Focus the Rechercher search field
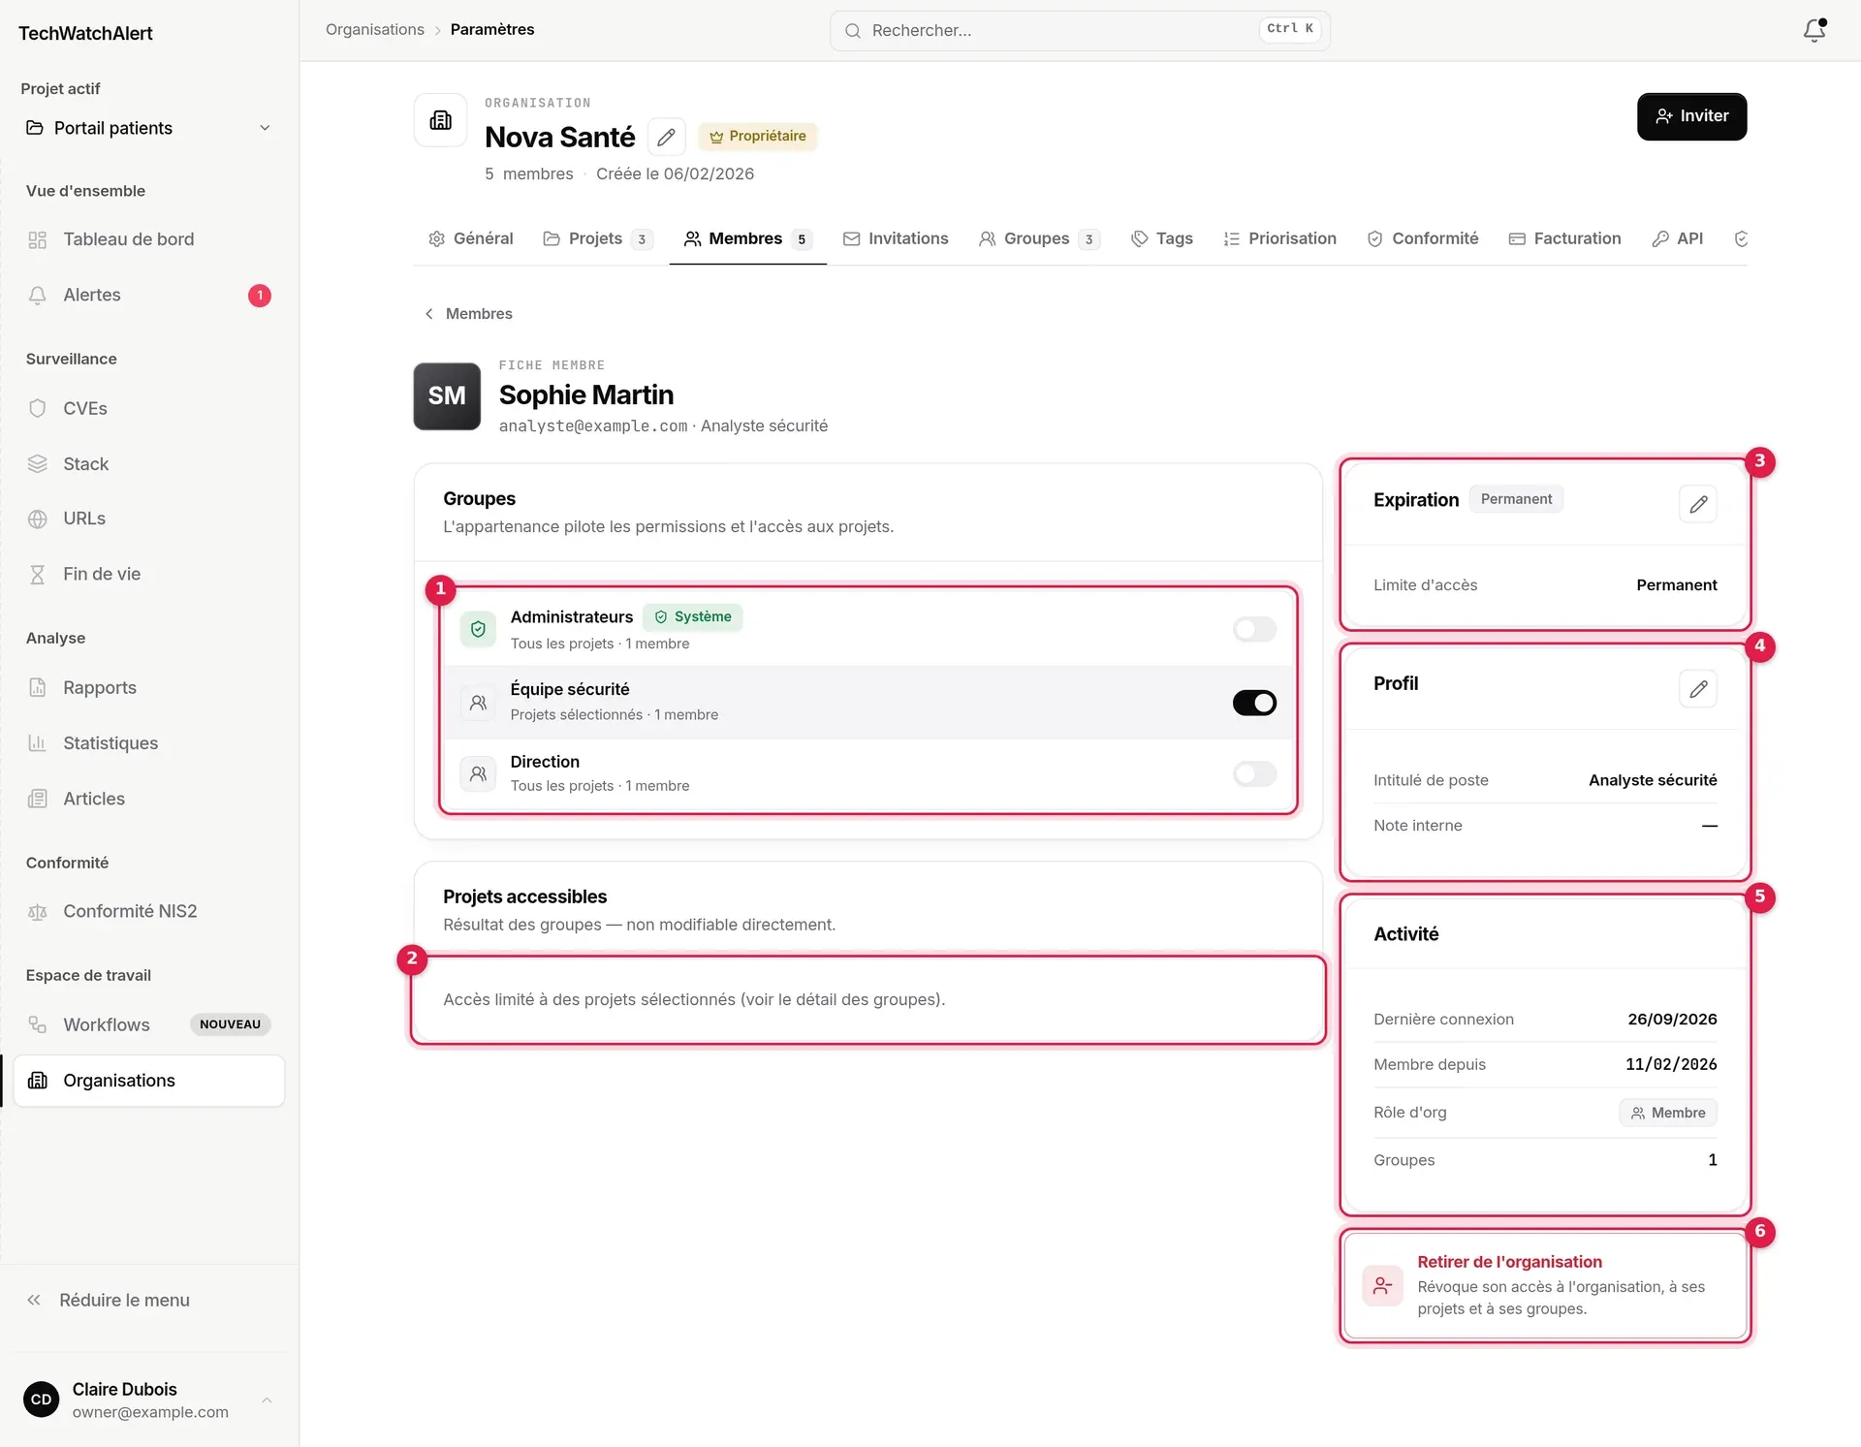The image size is (1861, 1447). [1080, 30]
